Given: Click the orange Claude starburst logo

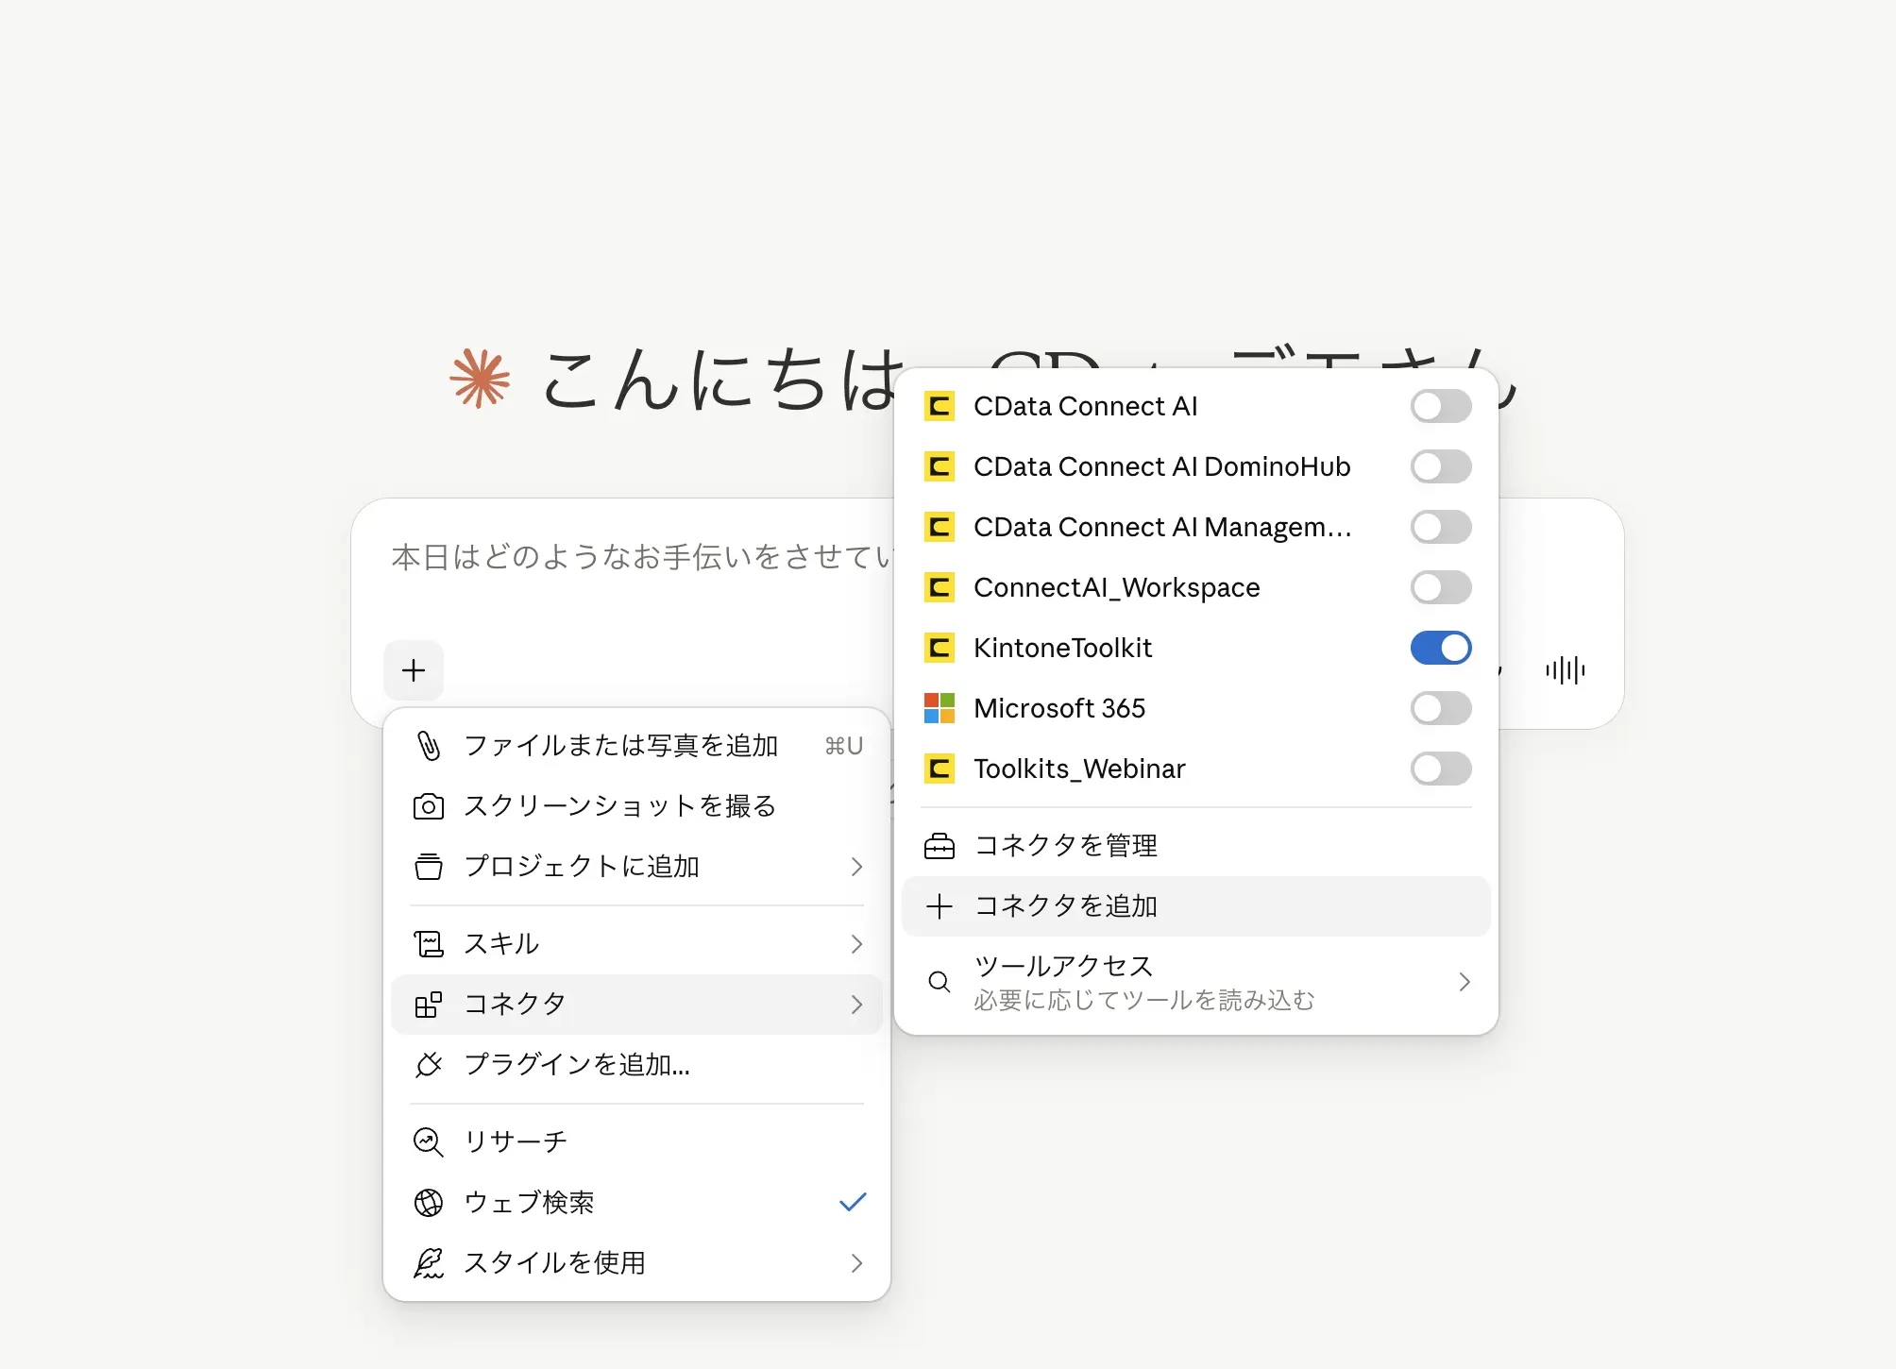Looking at the screenshot, I should pyautogui.click(x=481, y=379).
